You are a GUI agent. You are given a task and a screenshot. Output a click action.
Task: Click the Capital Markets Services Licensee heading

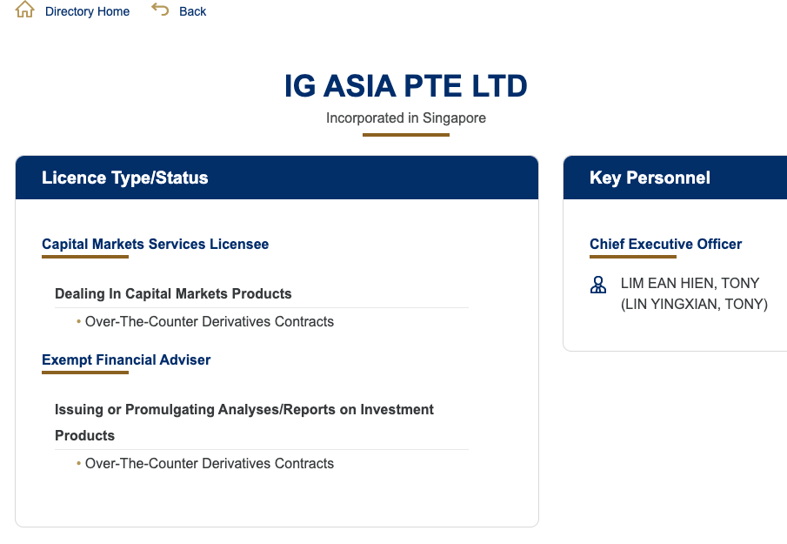click(x=155, y=244)
